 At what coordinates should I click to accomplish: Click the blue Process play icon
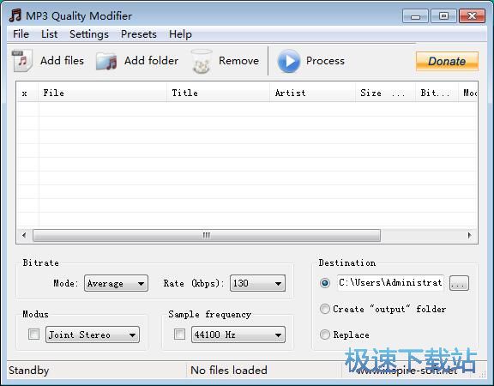(288, 61)
